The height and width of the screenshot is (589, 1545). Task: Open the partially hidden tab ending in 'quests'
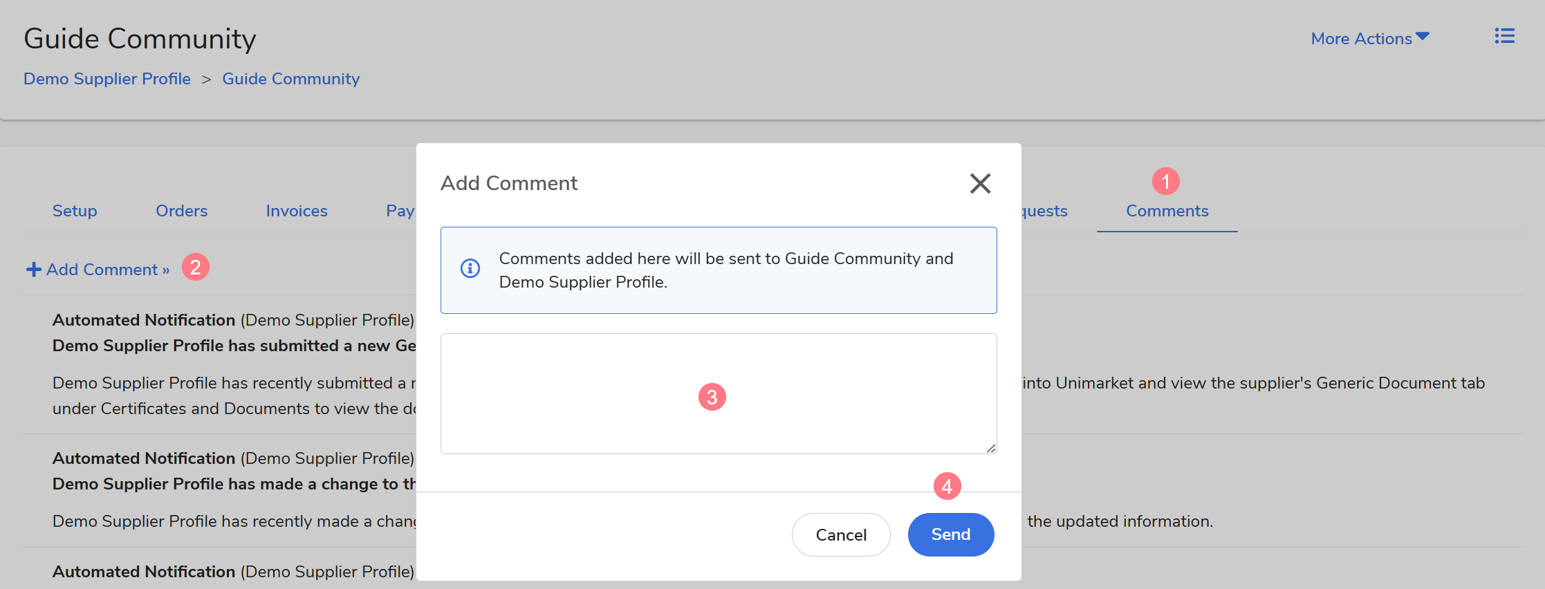(x=1044, y=211)
